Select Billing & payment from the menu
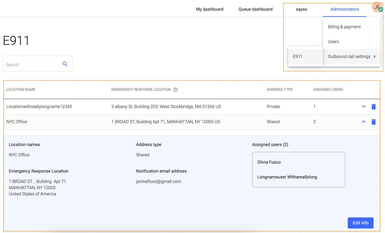Screen dimensions: 385x233 point(344,27)
